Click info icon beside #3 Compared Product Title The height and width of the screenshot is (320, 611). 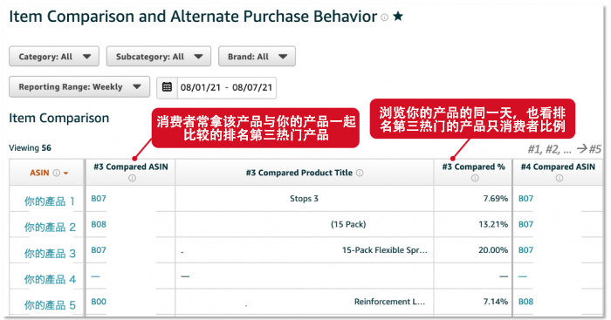(x=360, y=173)
